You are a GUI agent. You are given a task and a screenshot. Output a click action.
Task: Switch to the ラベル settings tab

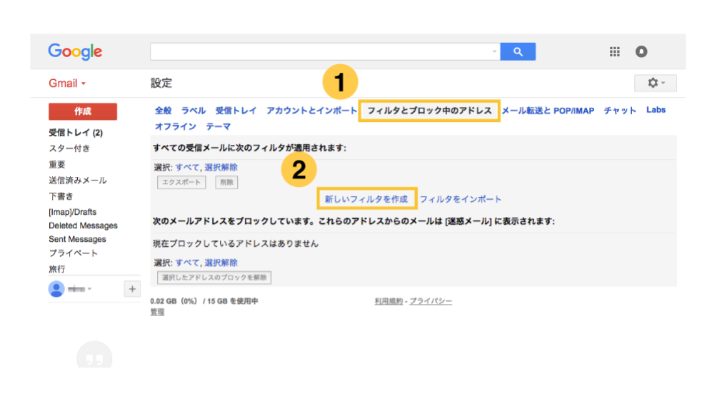tap(194, 111)
